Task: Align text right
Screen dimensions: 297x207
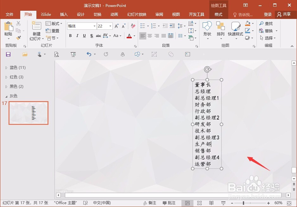Action: pos(157,36)
